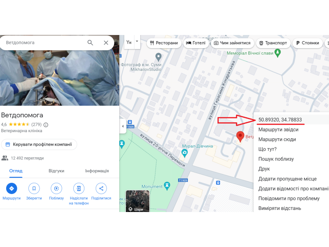Click the Маршрути directions icon
Image resolution: width=329 pixels, height=247 pixels.
(12, 189)
